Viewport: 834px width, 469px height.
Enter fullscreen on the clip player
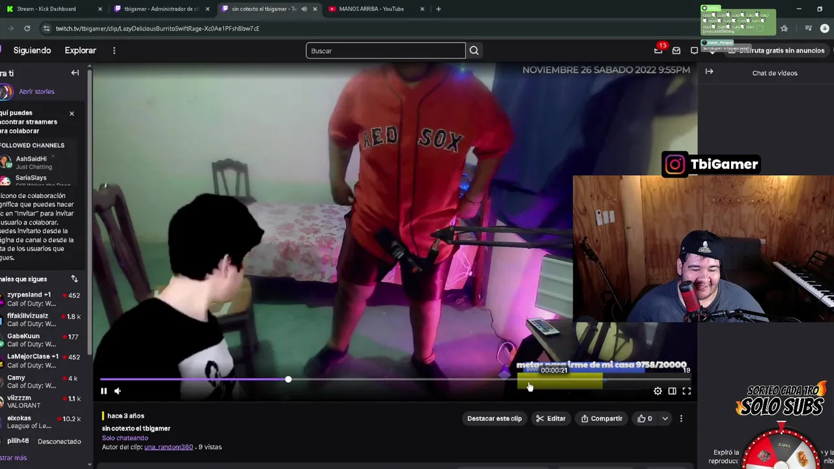686,391
